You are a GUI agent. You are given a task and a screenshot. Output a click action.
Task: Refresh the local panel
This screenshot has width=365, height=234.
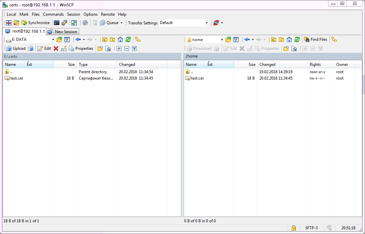click(128, 40)
